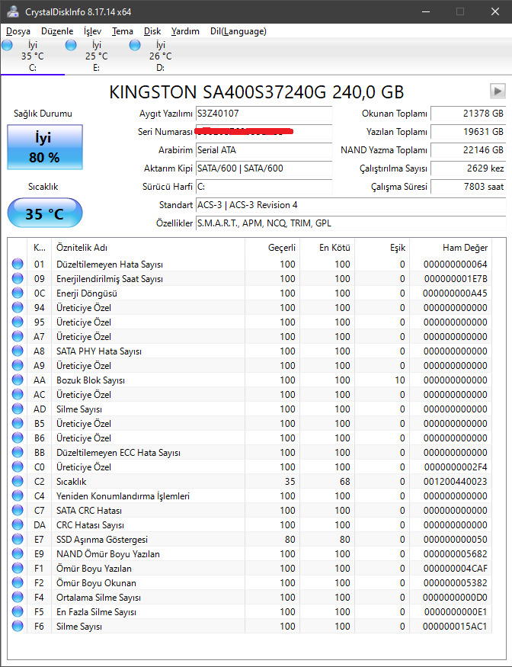Click the Öznitelik Adı column header
Viewport: 512px width, 667px height.
point(148,248)
